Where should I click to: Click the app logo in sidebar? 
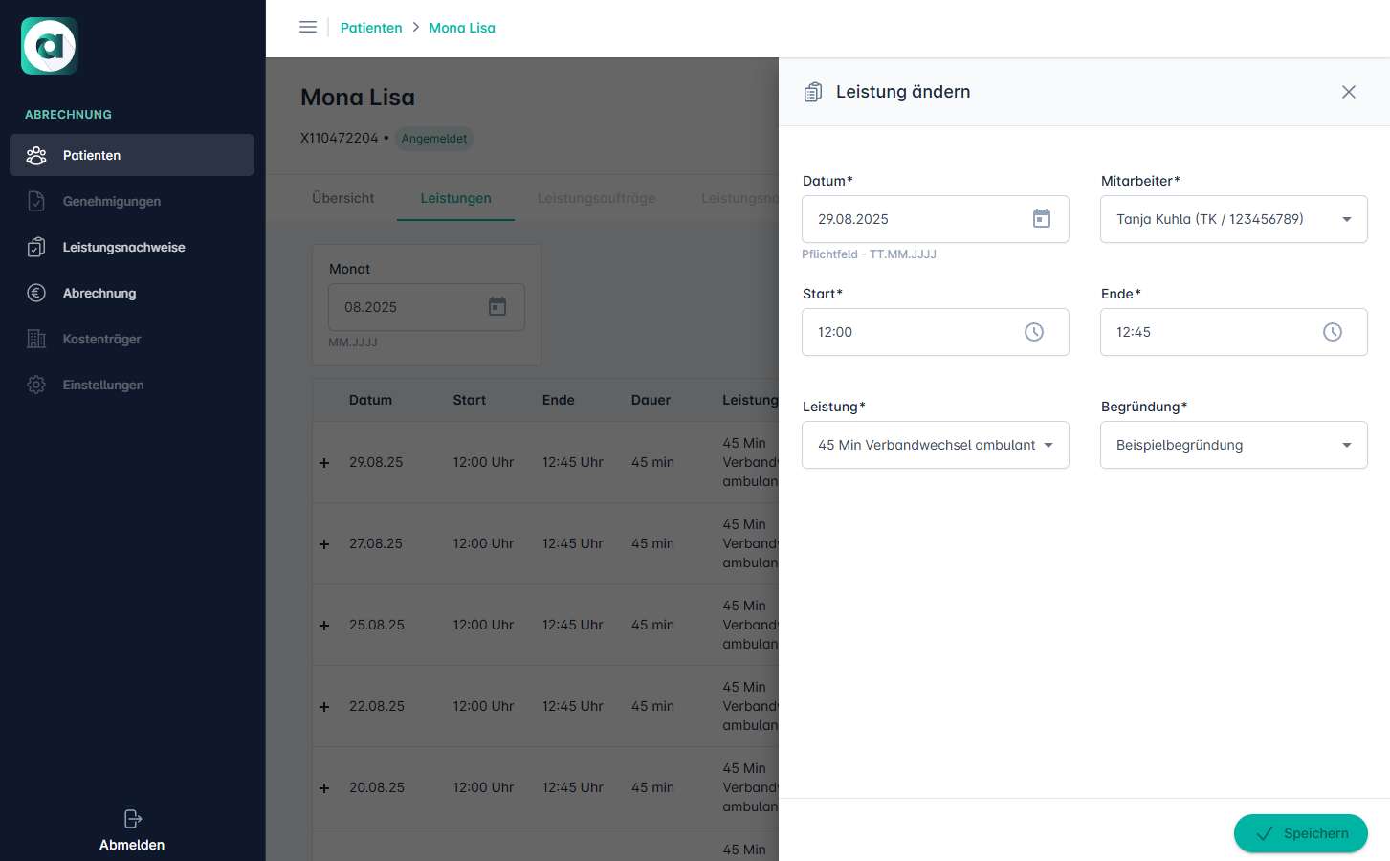click(x=50, y=46)
